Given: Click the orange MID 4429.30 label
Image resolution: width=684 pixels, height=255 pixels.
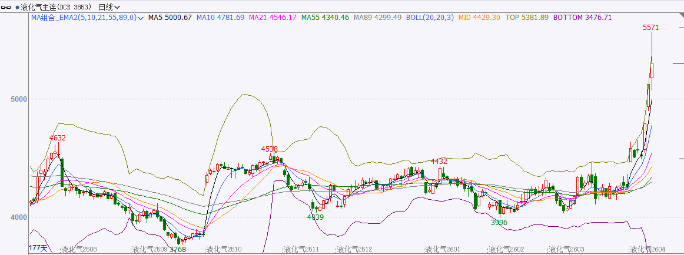Looking at the screenshot, I should coord(479,18).
